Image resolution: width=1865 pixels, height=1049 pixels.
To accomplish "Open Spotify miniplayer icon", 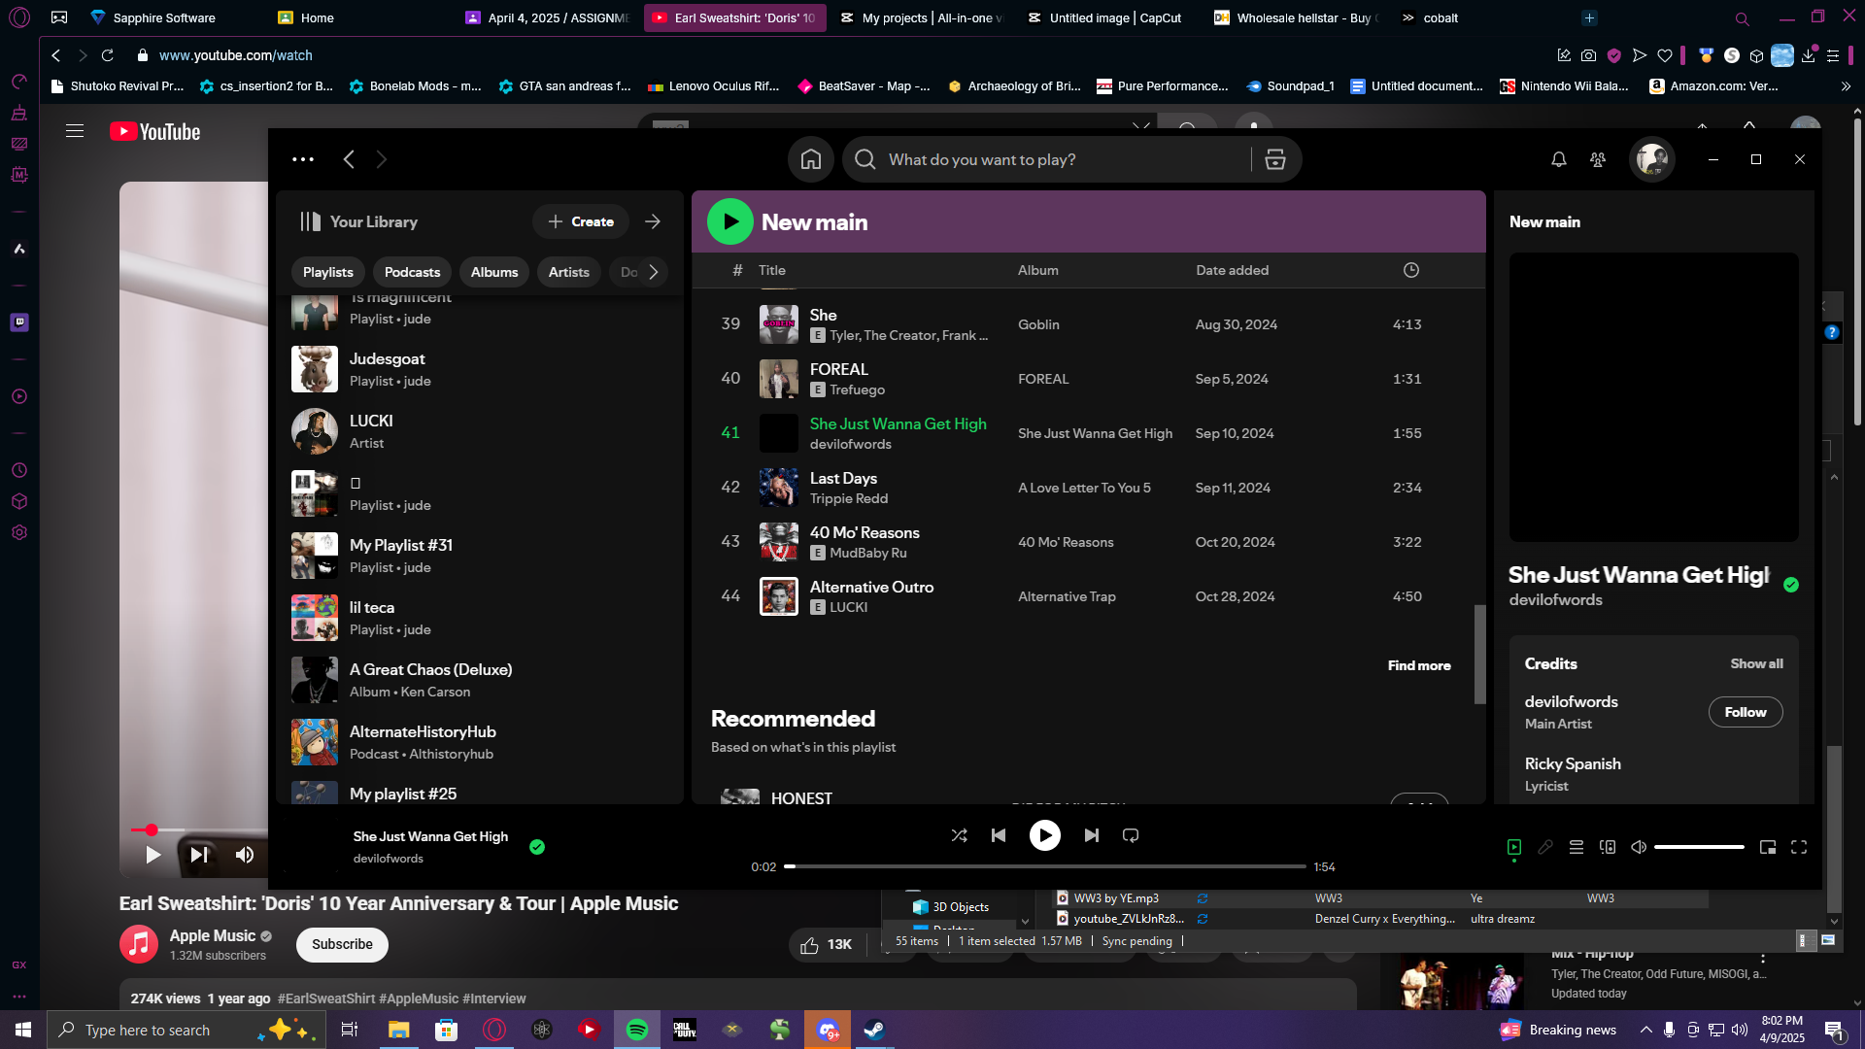I will [x=1768, y=847].
